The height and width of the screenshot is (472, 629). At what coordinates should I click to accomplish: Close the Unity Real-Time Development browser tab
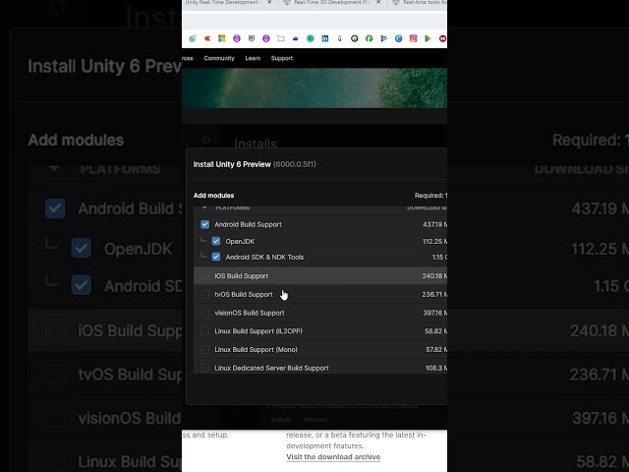(x=269, y=2)
